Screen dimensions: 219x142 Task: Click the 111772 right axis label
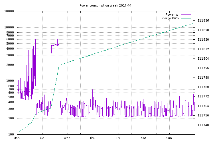pyautogui.click(x=203, y=96)
